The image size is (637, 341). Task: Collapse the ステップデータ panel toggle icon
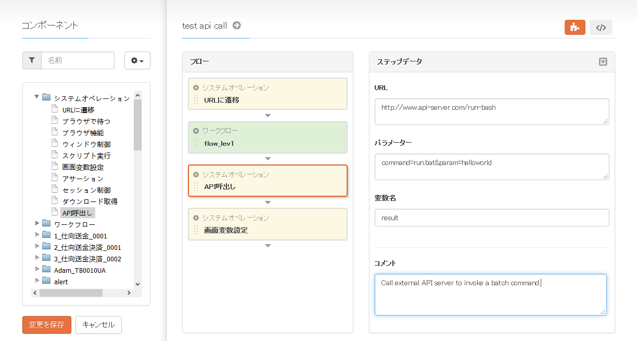click(603, 61)
